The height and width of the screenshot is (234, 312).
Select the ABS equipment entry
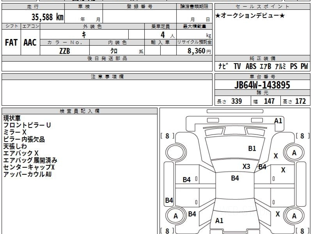click(x=251, y=66)
